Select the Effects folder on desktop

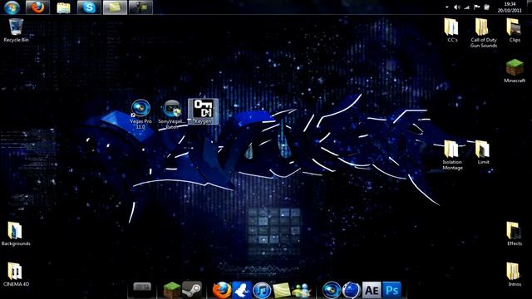(514, 234)
